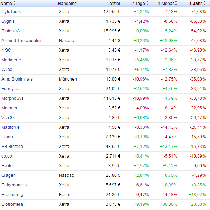Open BB Biotech stock page

[x=12, y=147]
